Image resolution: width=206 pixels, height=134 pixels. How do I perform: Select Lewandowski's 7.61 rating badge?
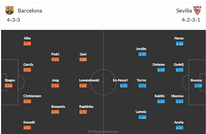coord(83,86)
